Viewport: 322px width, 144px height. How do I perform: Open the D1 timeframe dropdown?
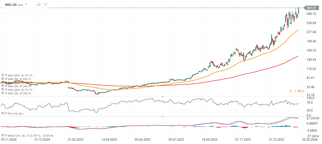42,5
